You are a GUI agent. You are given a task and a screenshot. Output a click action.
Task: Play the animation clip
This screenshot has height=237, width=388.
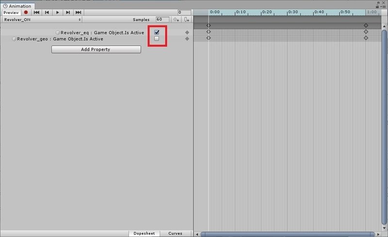(x=57, y=13)
